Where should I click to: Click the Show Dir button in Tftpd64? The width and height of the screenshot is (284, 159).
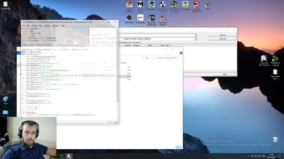(x=223, y=38)
